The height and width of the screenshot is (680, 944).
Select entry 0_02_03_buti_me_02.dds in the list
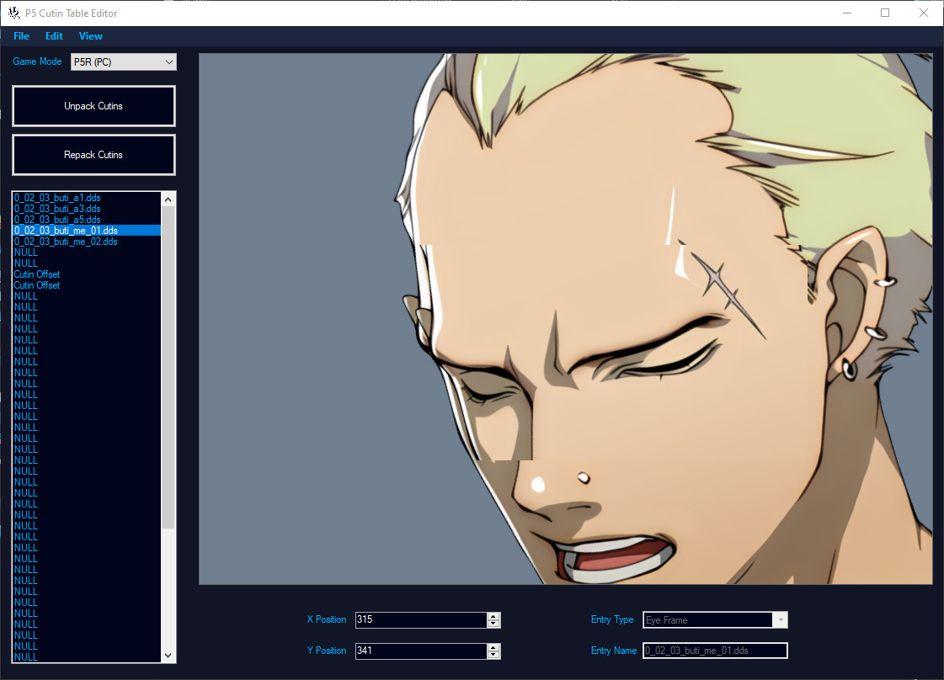66,242
